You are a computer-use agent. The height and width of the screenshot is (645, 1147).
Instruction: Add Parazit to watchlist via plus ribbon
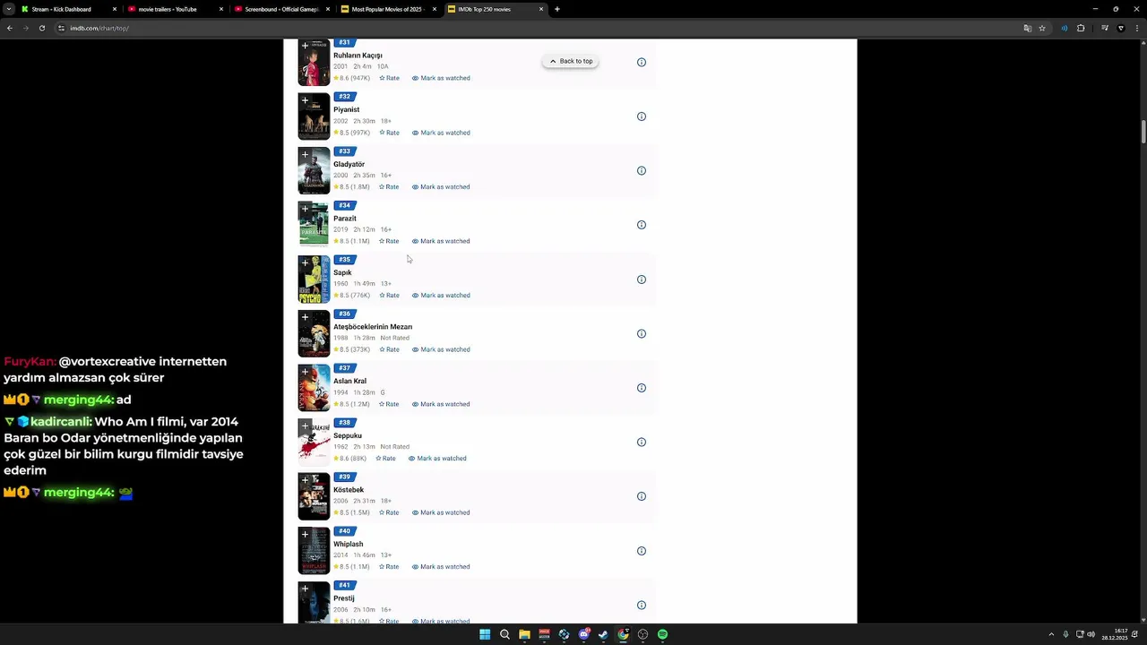click(x=305, y=209)
